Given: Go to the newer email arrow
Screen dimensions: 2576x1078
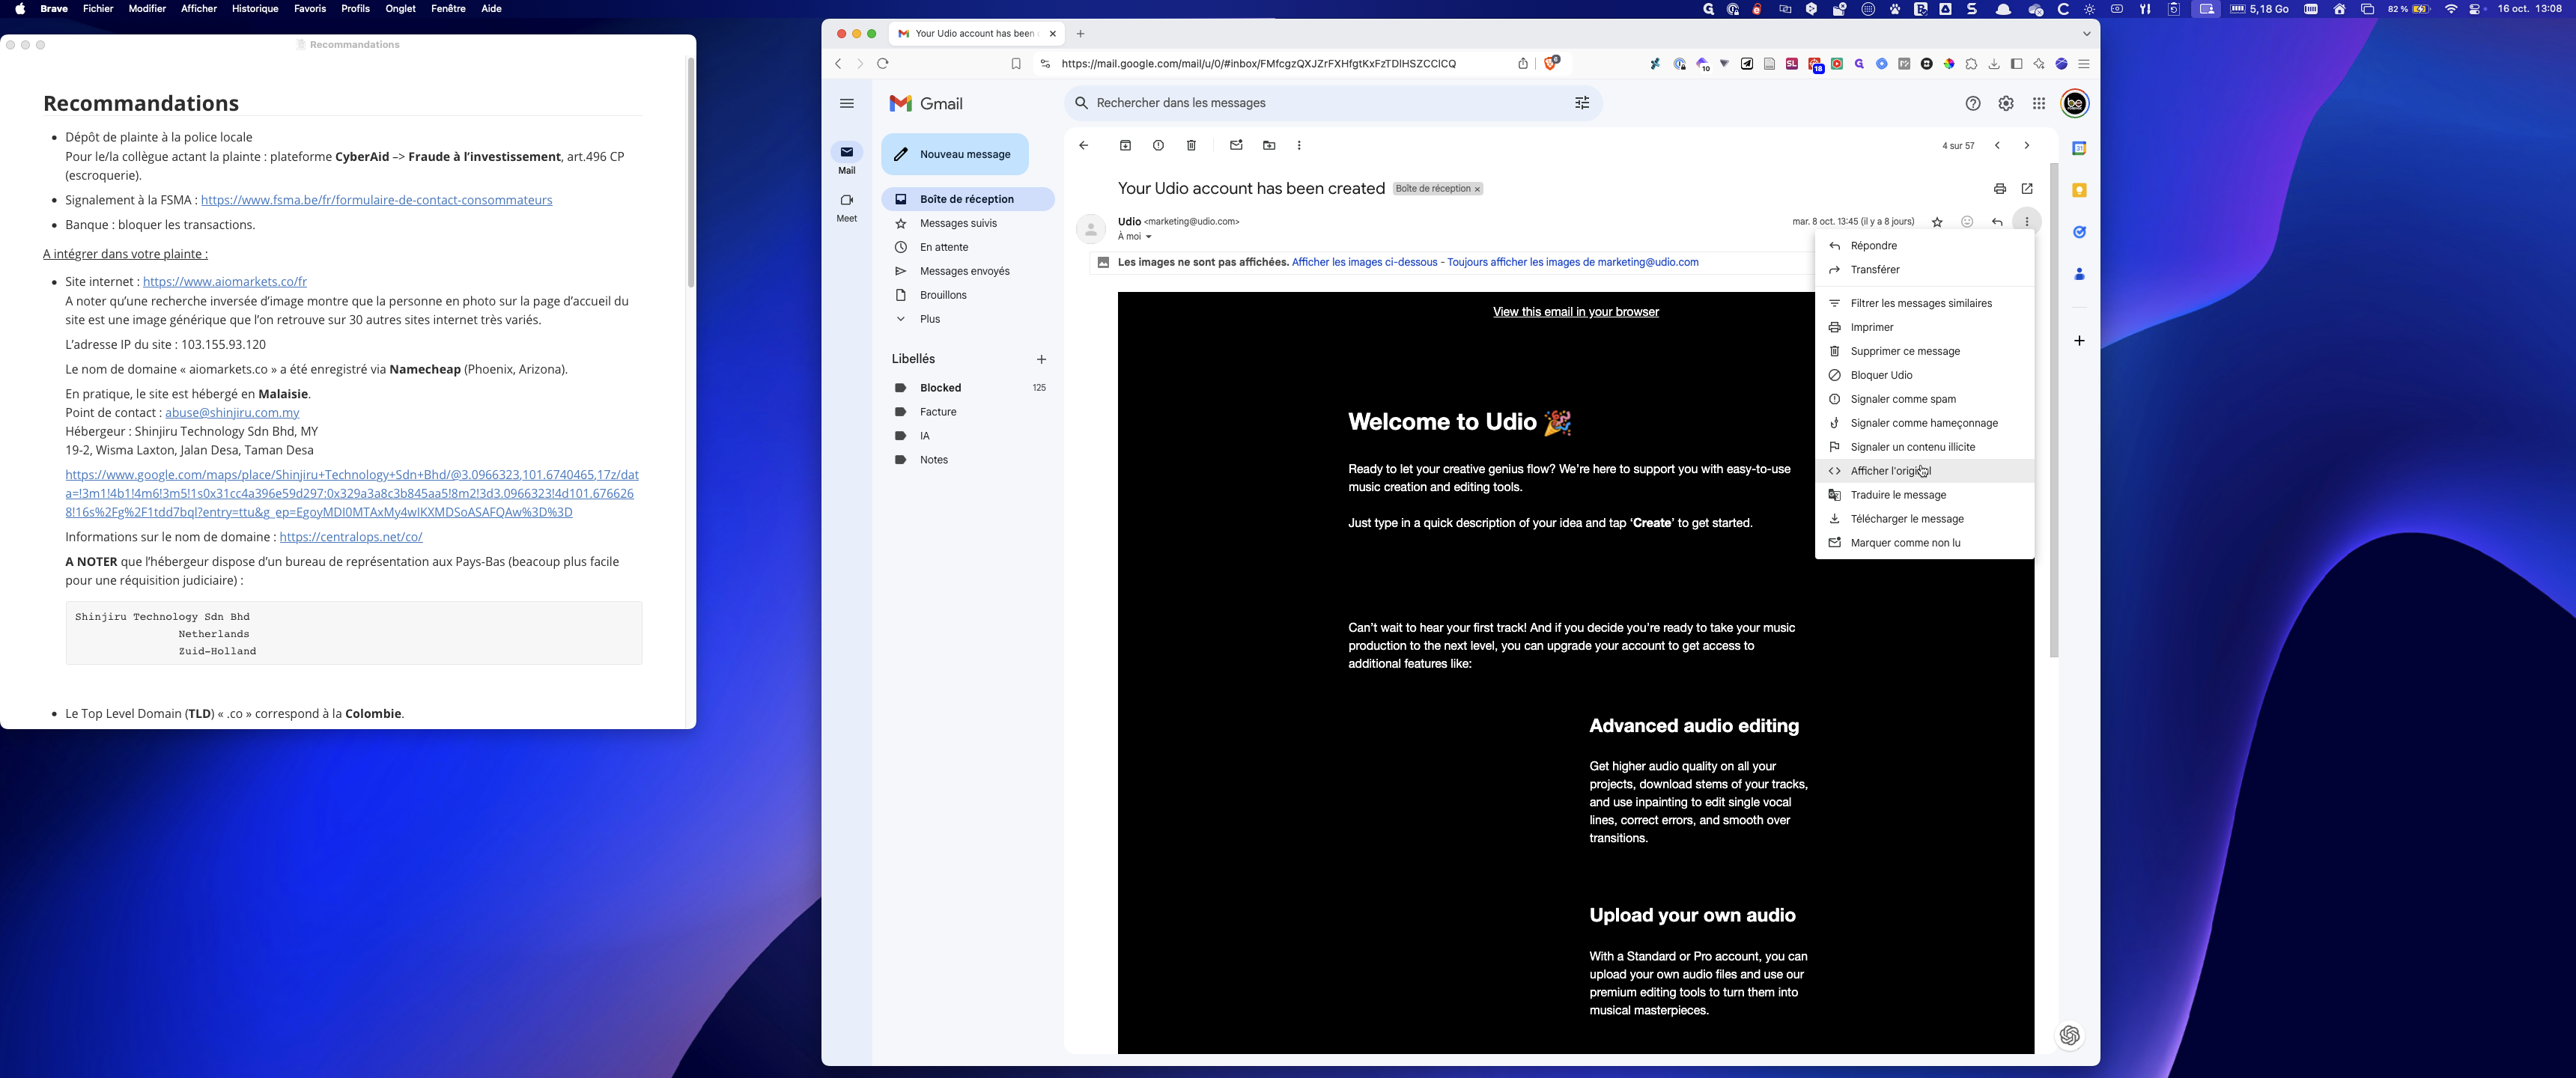Looking at the screenshot, I should [x=1997, y=146].
